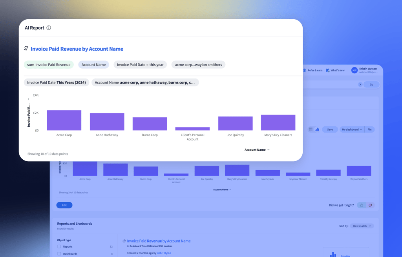
Task: Click the Invoice Paid Date This Years filter
Action: point(57,82)
